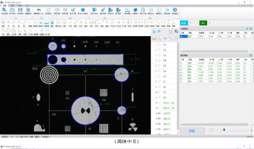Click the save program floppy disk icon
Image resolution: width=254 pixels, height=149 pixels.
click(x=20, y=10)
